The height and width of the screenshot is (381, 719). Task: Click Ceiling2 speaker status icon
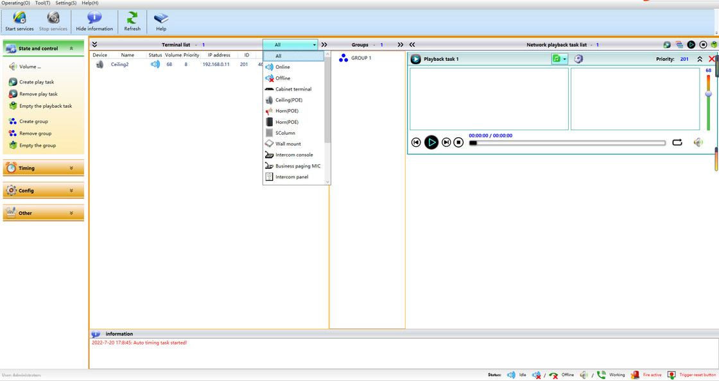tap(155, 64)
